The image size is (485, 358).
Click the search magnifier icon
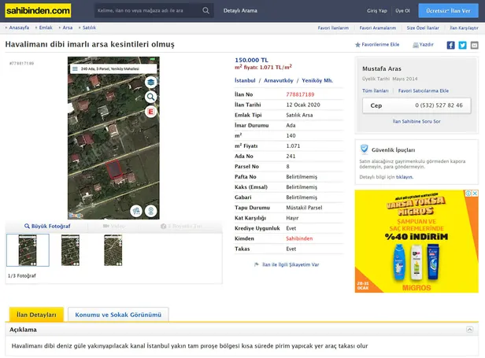click(x=205, y=12)
